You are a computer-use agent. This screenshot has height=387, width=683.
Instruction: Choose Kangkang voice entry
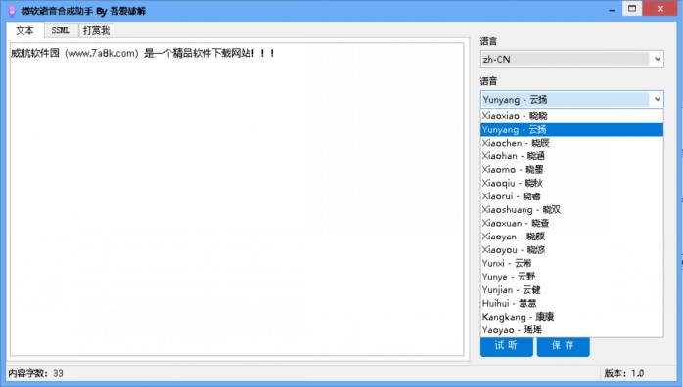pos(571,317)
